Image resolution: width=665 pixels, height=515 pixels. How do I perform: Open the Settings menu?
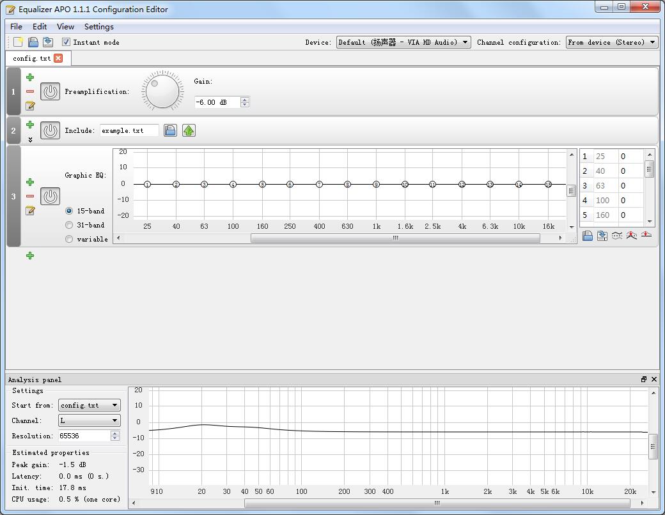(x=98, y=27)
